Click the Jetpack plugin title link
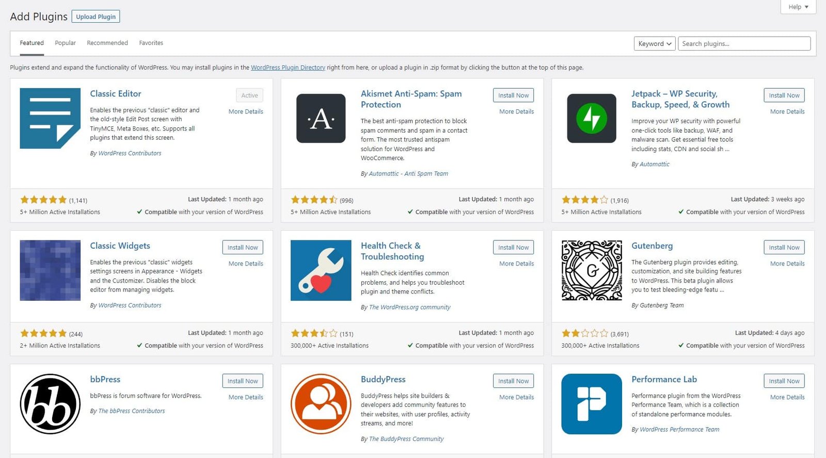826x458 pixels. click(680, 99)
